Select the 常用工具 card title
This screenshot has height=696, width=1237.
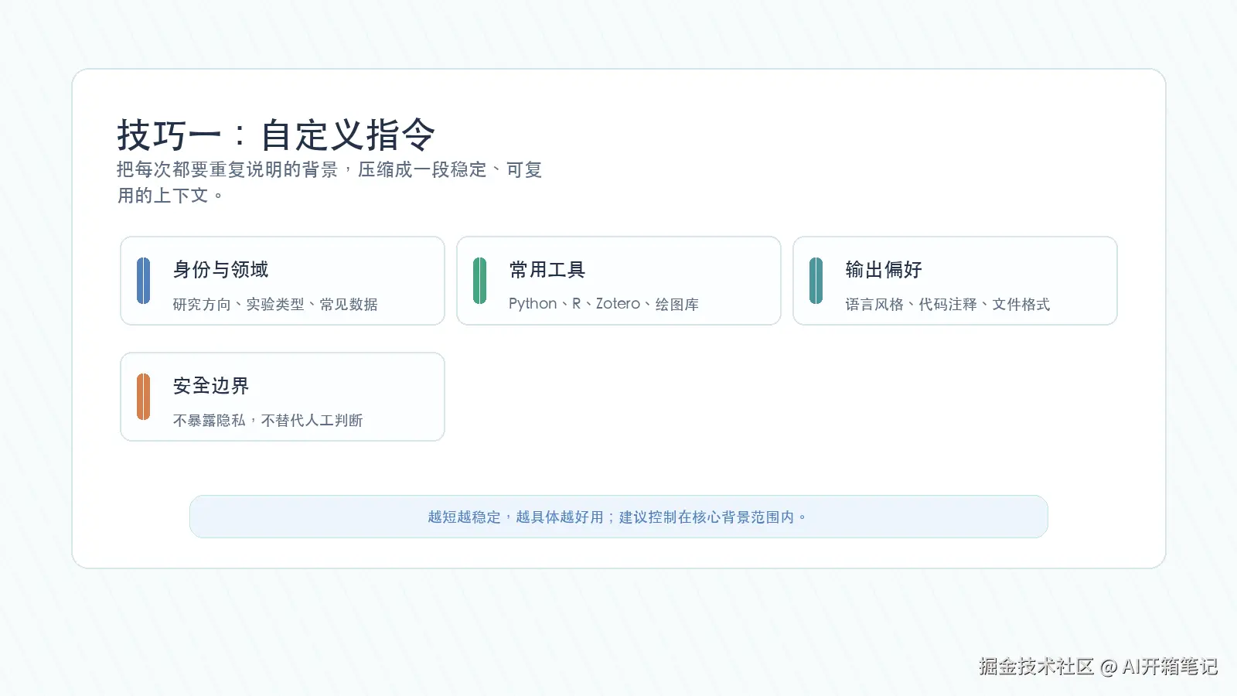pos(547,270)
